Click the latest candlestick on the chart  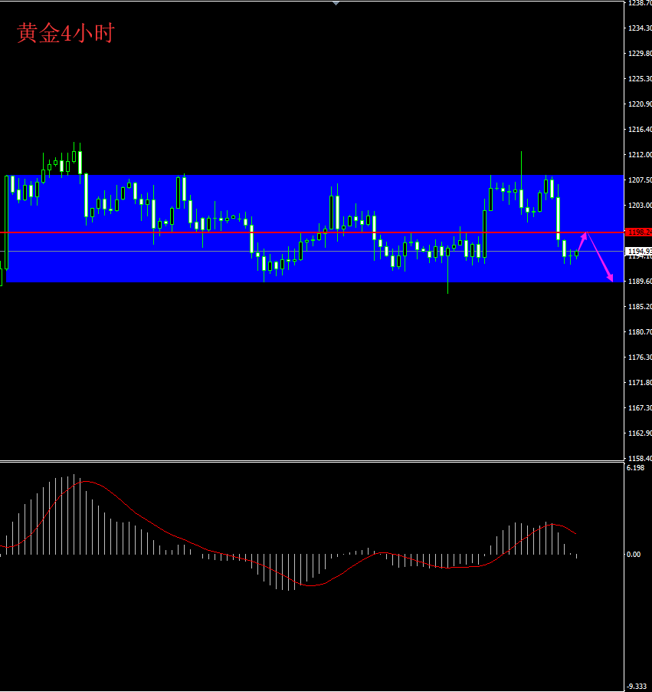pyautogui.click(x=577, y=253)
